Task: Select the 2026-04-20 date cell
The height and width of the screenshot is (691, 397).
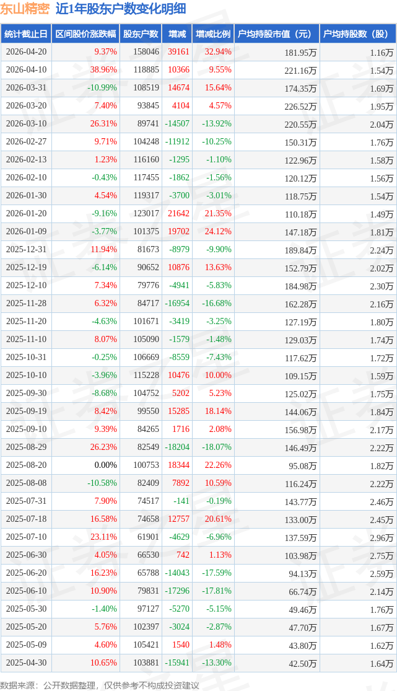Action: coord(25,52)
